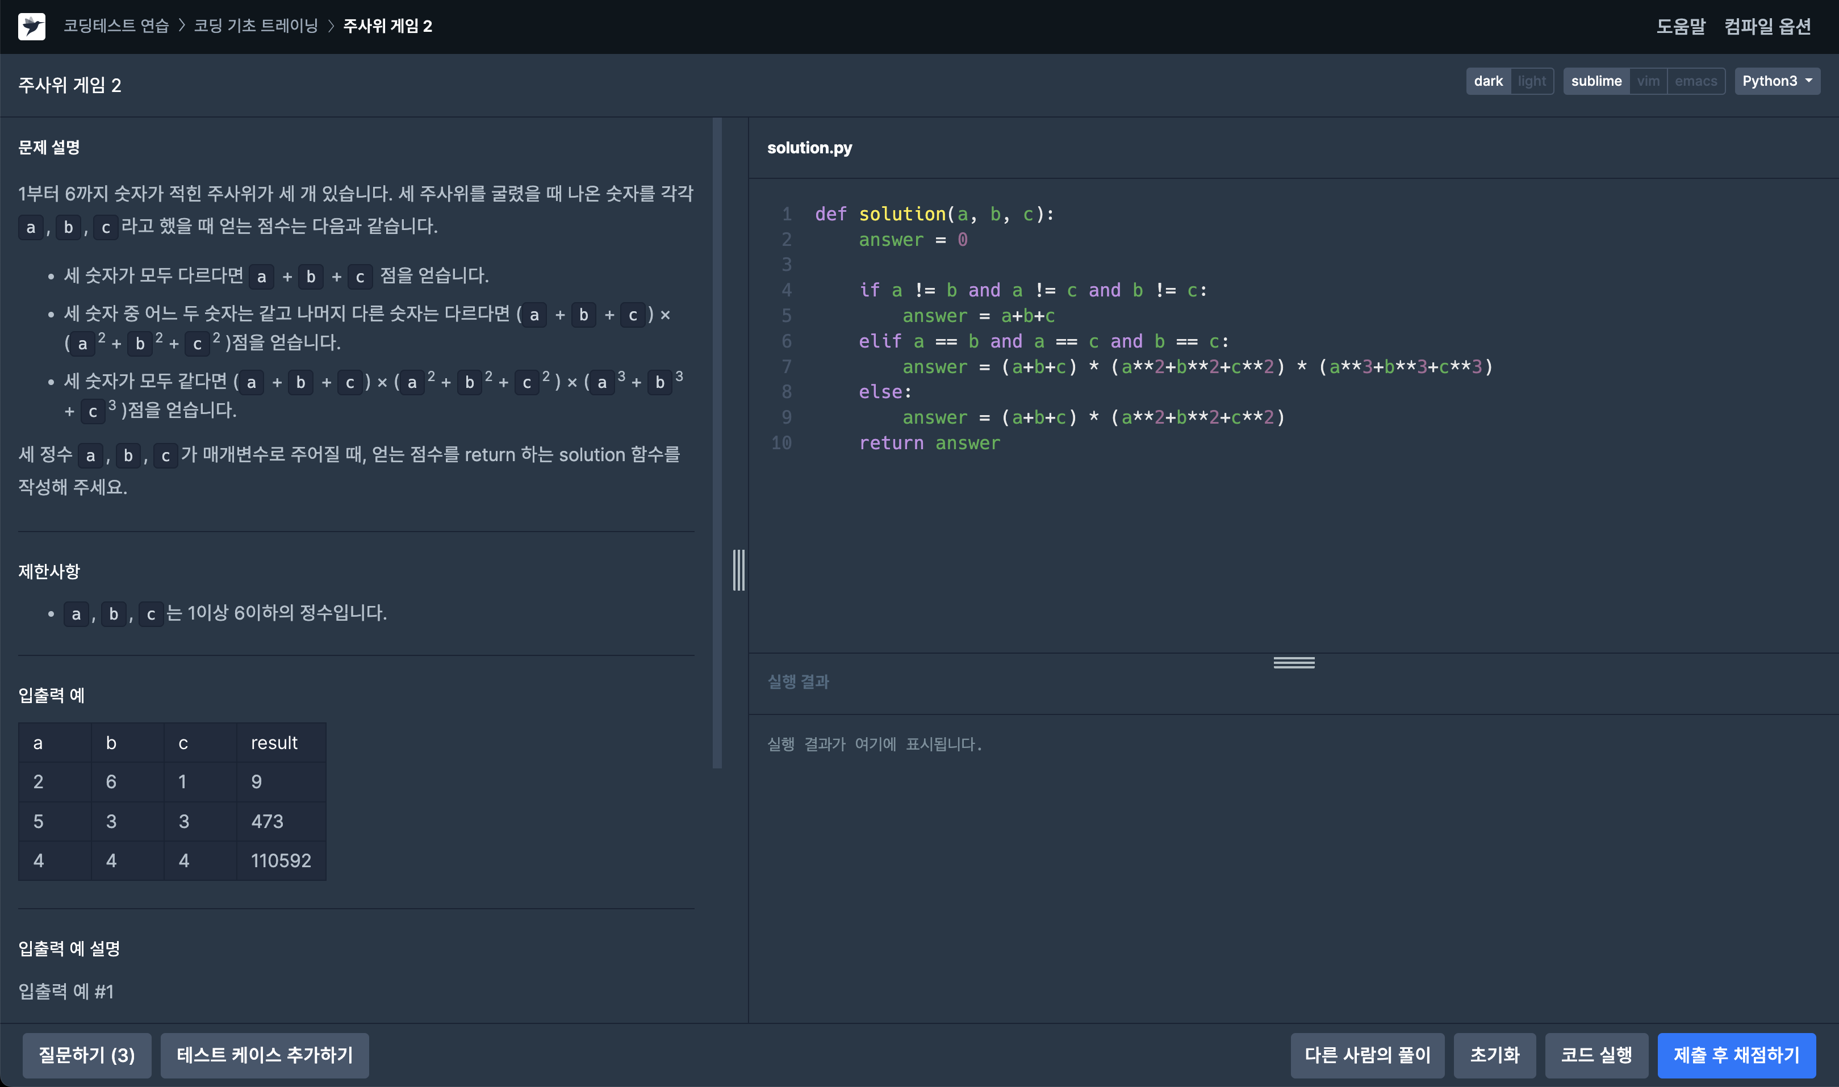Enable vim keybindings
1839x1087 pixels.
(x=1649, y=81)
